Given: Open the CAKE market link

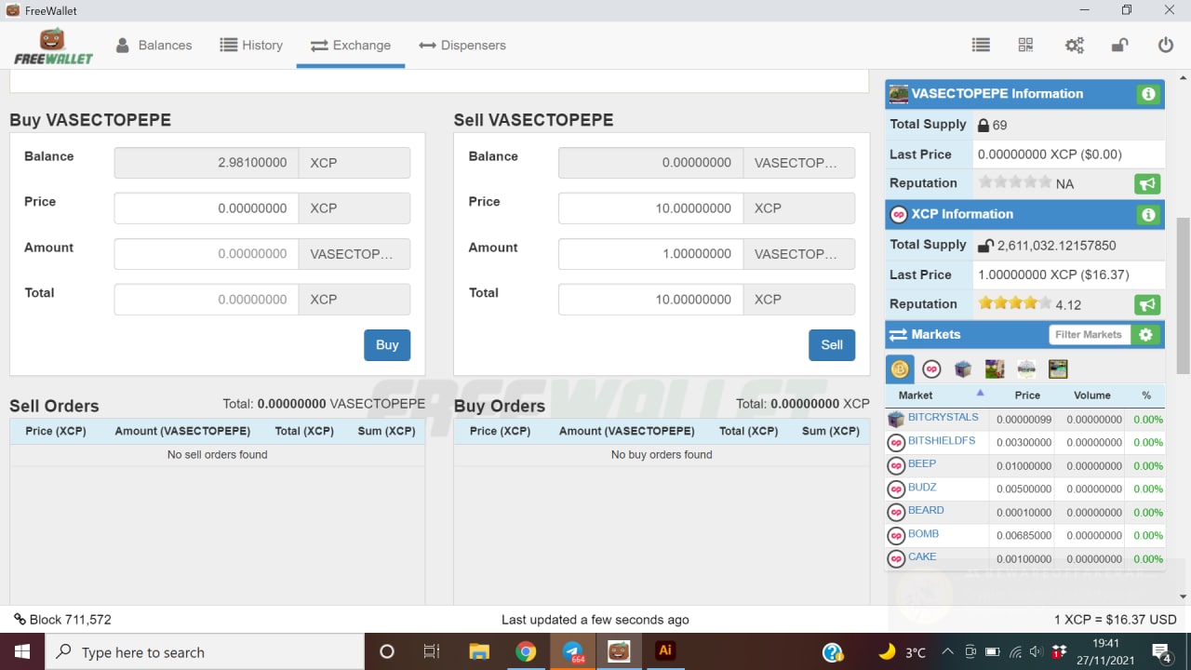Looking at the screenshot, I should (x=922, y=557).
